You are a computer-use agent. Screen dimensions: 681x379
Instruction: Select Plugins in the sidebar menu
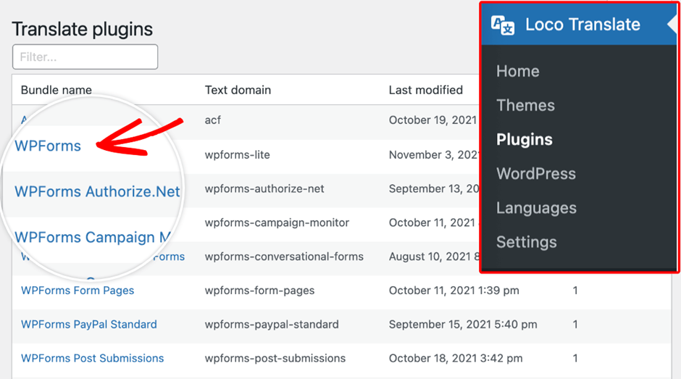(x=524, y=140)
